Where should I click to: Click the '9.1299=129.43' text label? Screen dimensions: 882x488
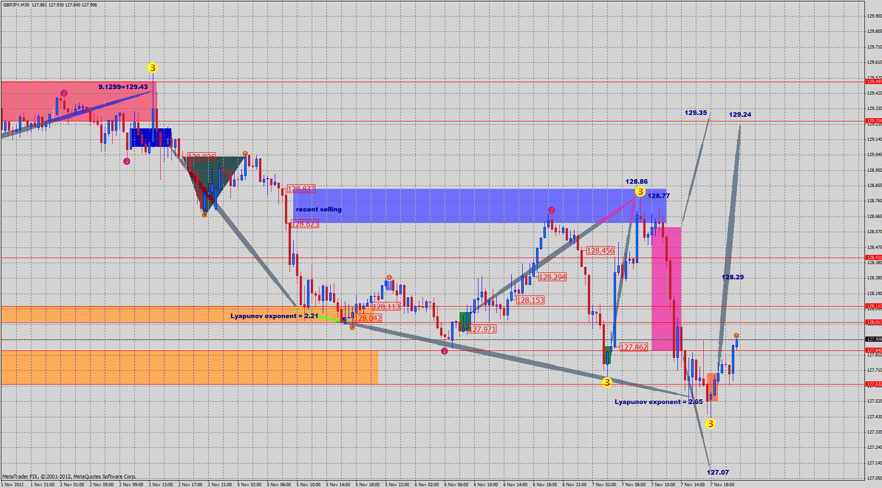coord(123,87)
